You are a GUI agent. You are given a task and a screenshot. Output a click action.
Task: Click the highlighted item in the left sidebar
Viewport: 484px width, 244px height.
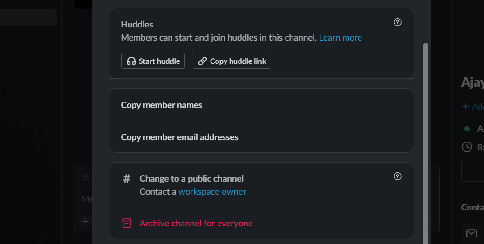tap(28, 18)
